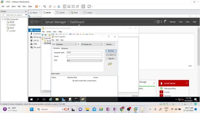200x113 pixels.
Task: Open the VM menu
Action: (x=19, y=6)
